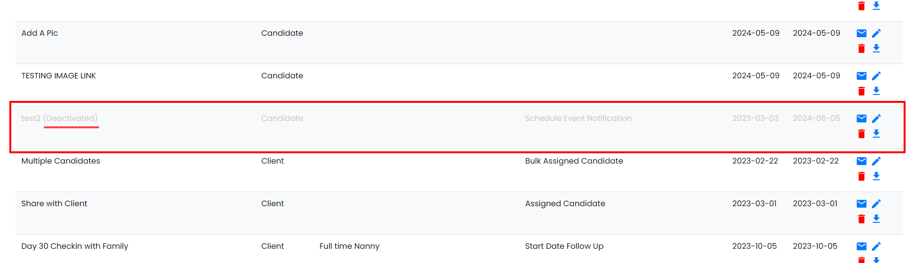Download the test2 deactivated template
This screenshot has height=263, width=909.
pos(876,134)
